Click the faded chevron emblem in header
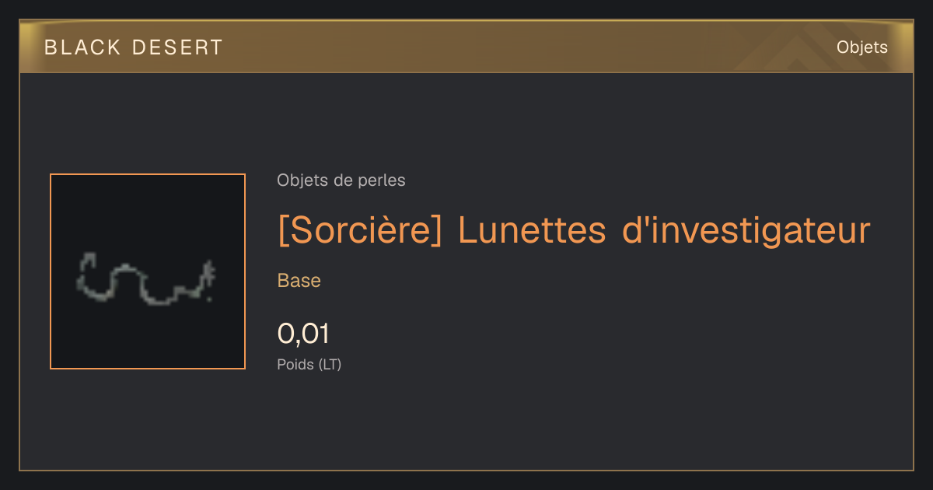This screenshot has width=933, height=490. (x=795, y=49)
